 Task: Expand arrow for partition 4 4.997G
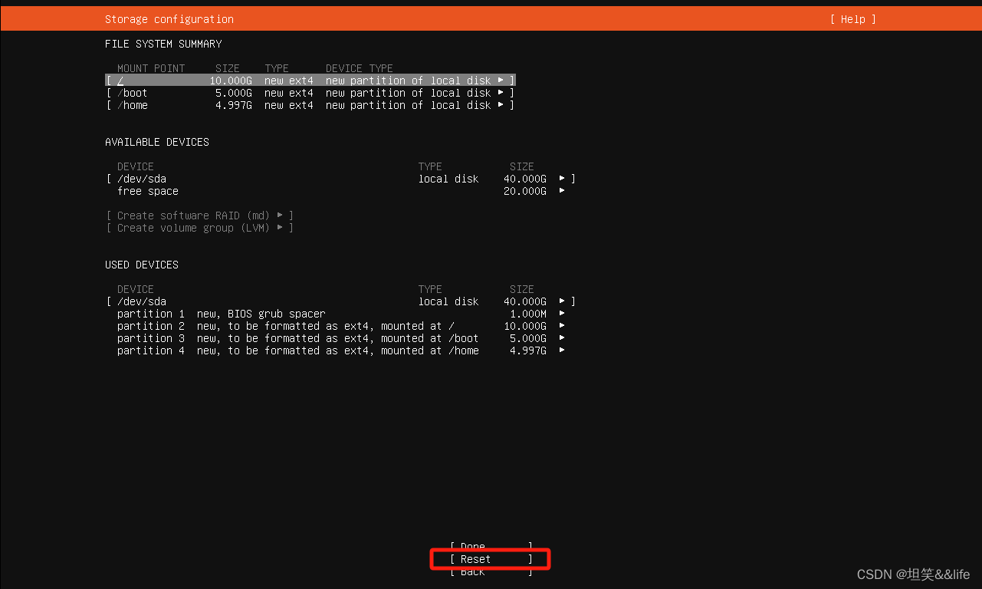tap(562, 350)
